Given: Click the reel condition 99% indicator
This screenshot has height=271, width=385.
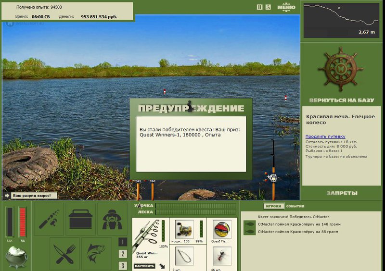Looking at the screenshot, I should [x=201, y=229].
